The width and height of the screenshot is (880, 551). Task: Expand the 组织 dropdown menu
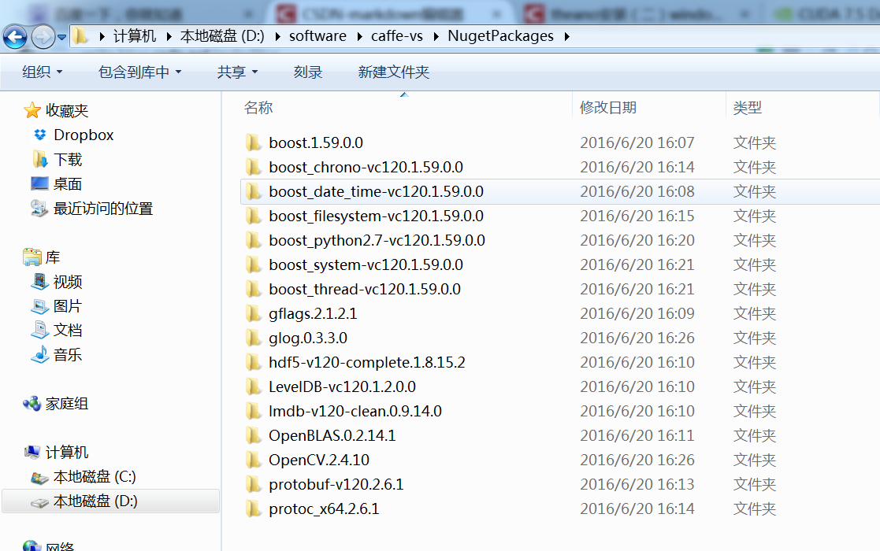tap(42, 72)
